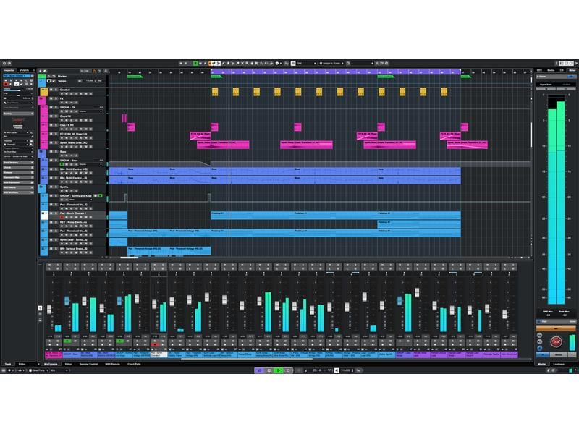Mute the Synth Lead track
The height and width of the screenshot is (434, 579).
[51, 240]
